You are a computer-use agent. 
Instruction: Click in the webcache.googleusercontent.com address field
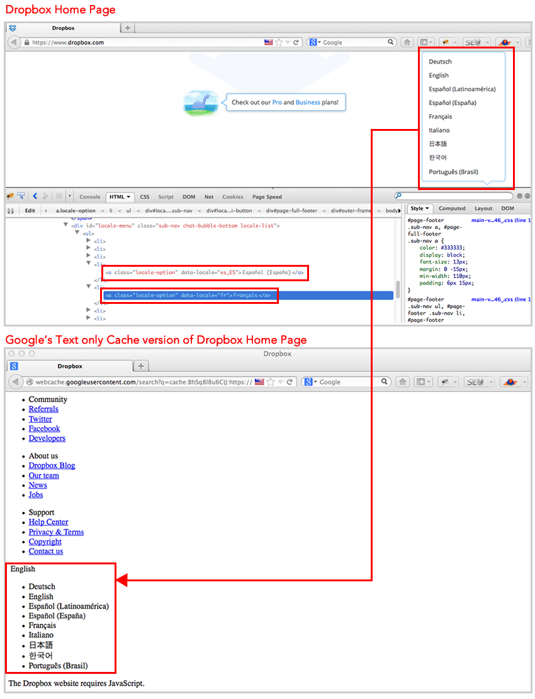coord(144,382)
